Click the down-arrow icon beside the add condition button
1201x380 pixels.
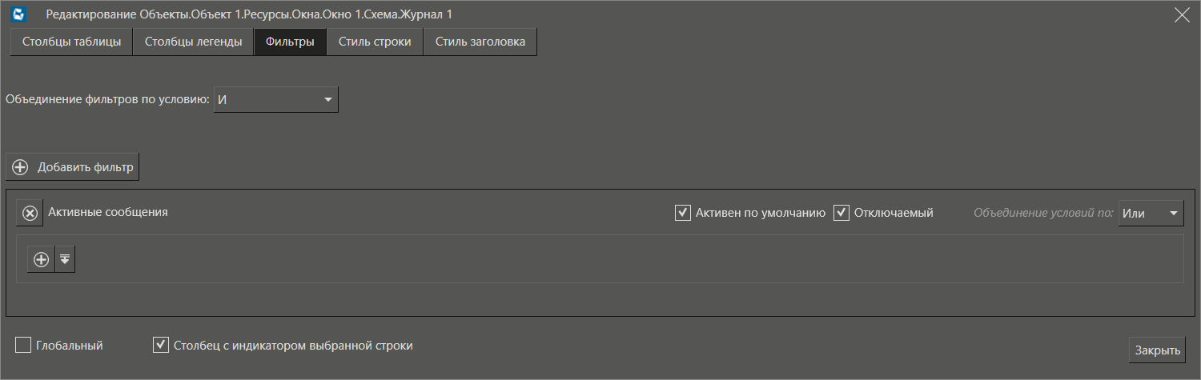65,259
